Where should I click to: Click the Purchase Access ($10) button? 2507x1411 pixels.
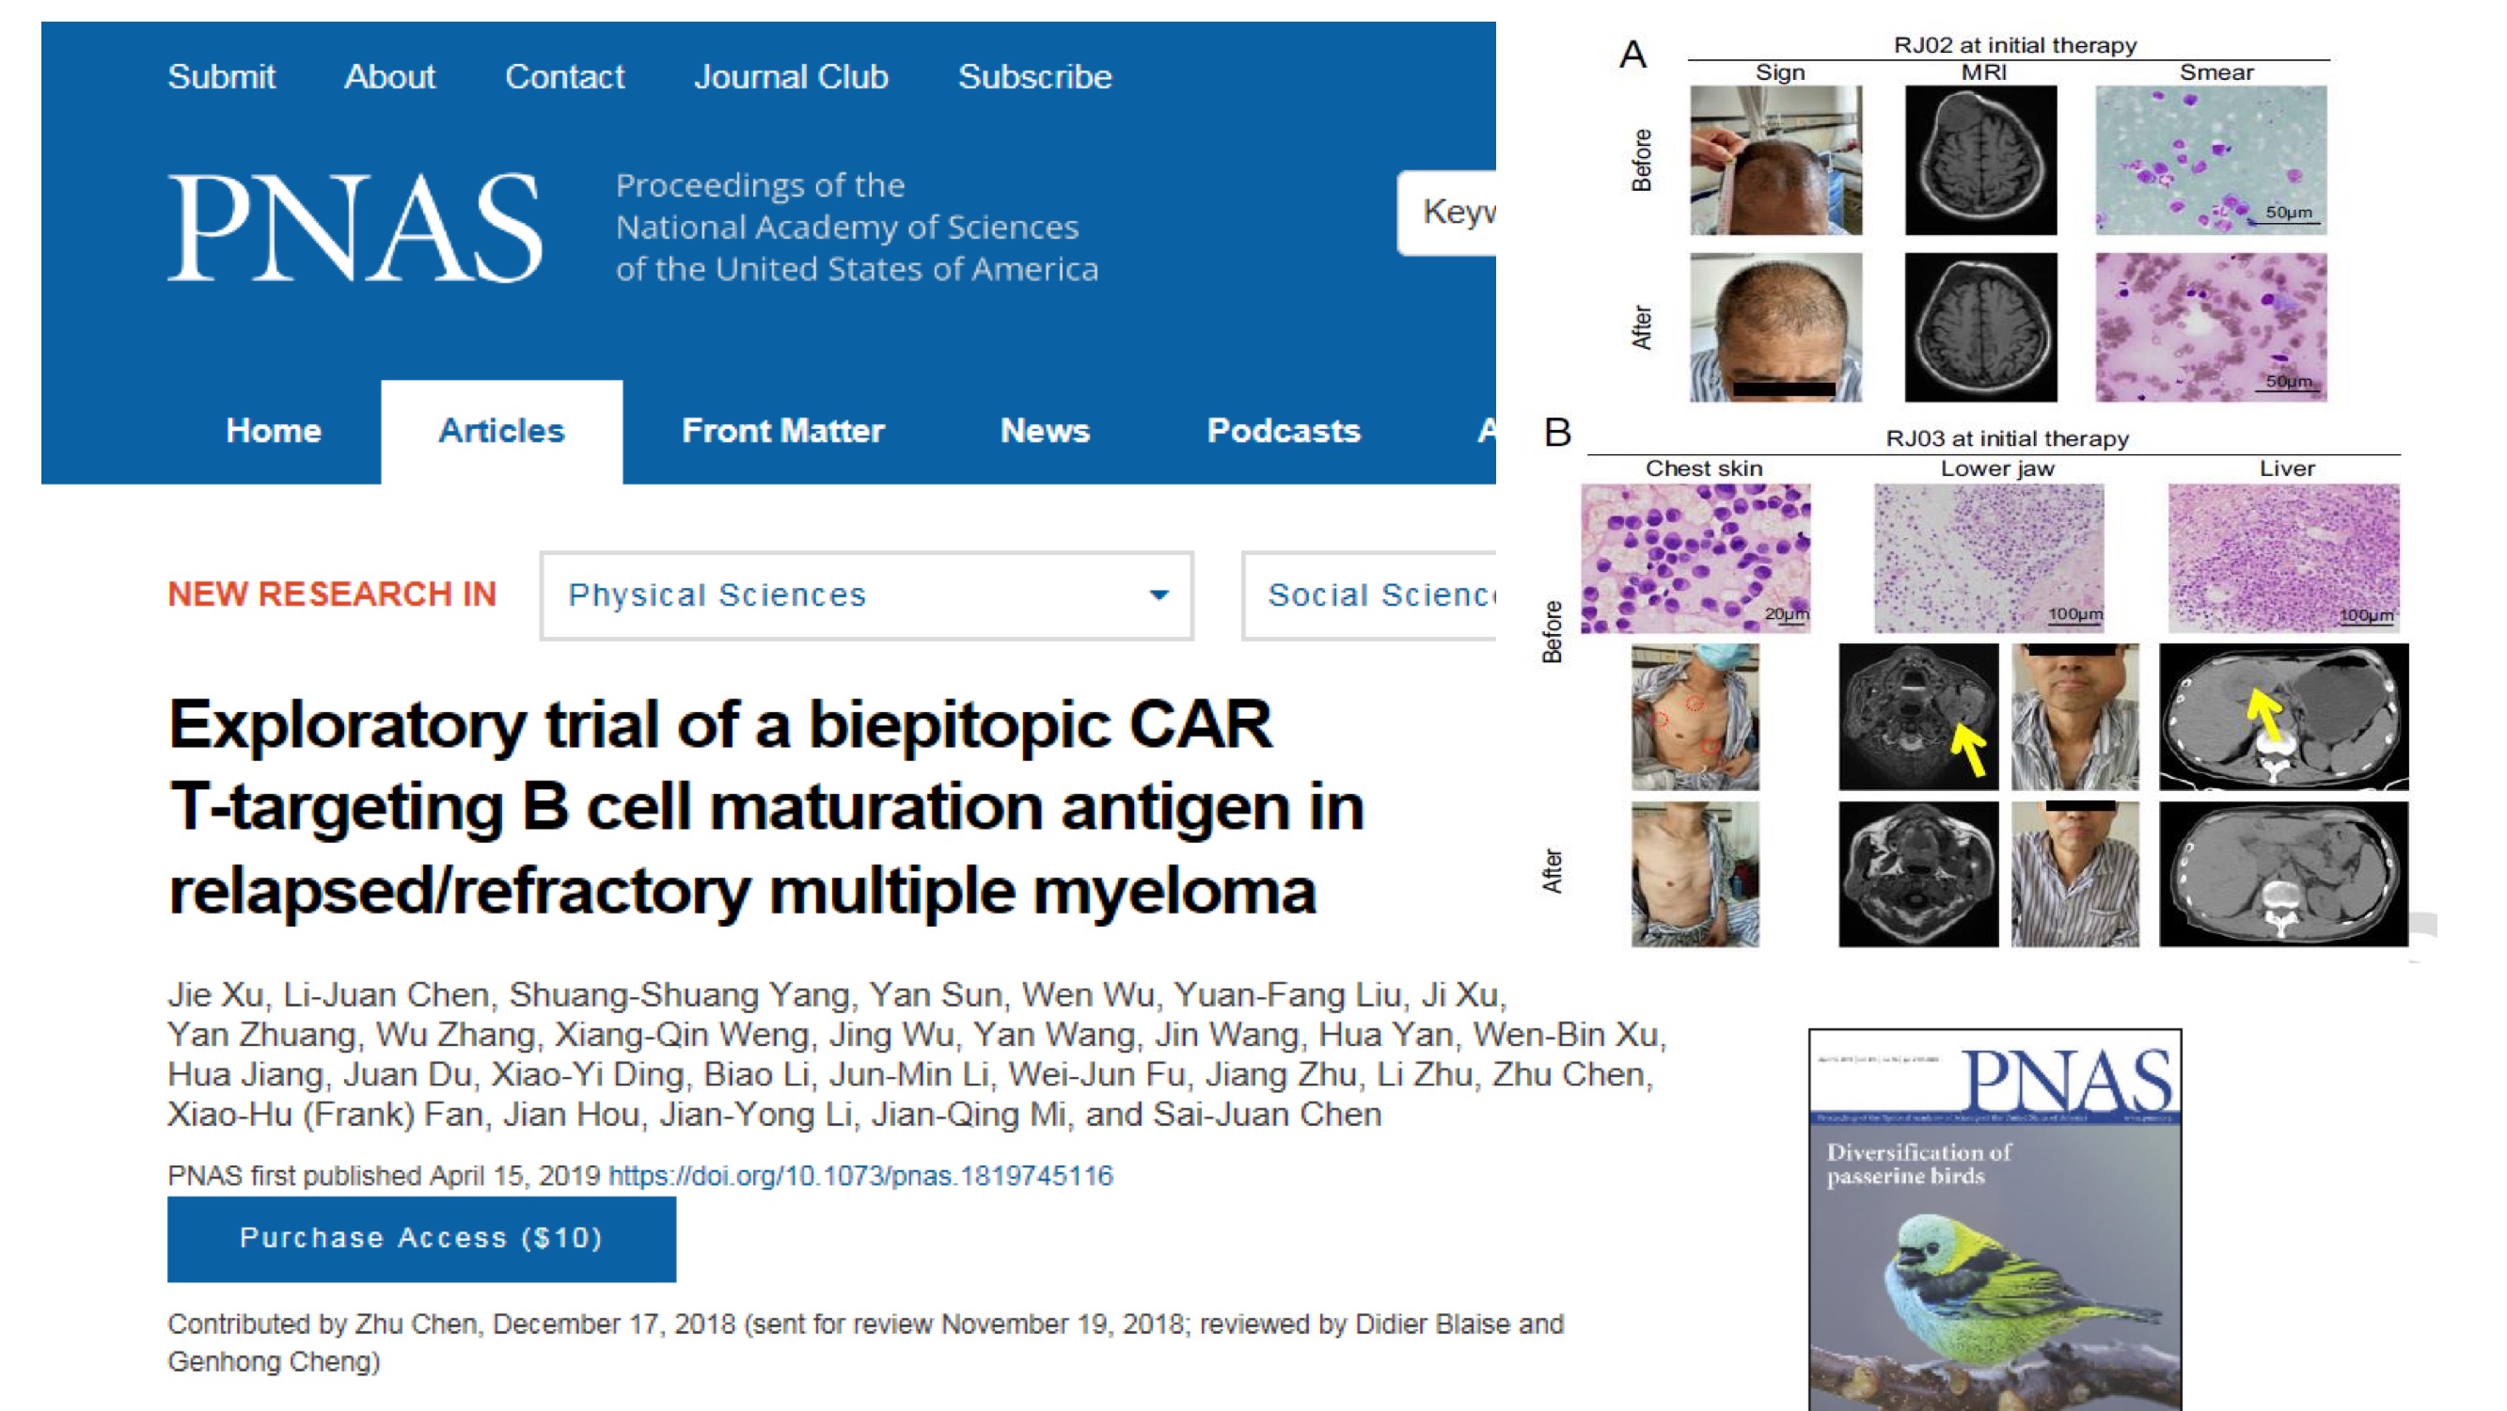coord(421,1239)
